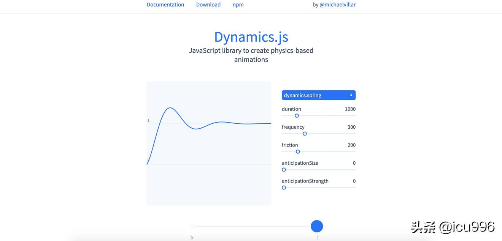Click the far right end of anticipationStrength track
The image size is (502, 241).
[354, 187]
